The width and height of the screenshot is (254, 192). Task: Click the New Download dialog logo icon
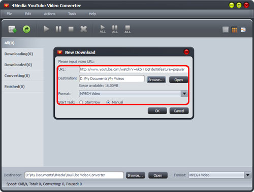coord(60,52)
